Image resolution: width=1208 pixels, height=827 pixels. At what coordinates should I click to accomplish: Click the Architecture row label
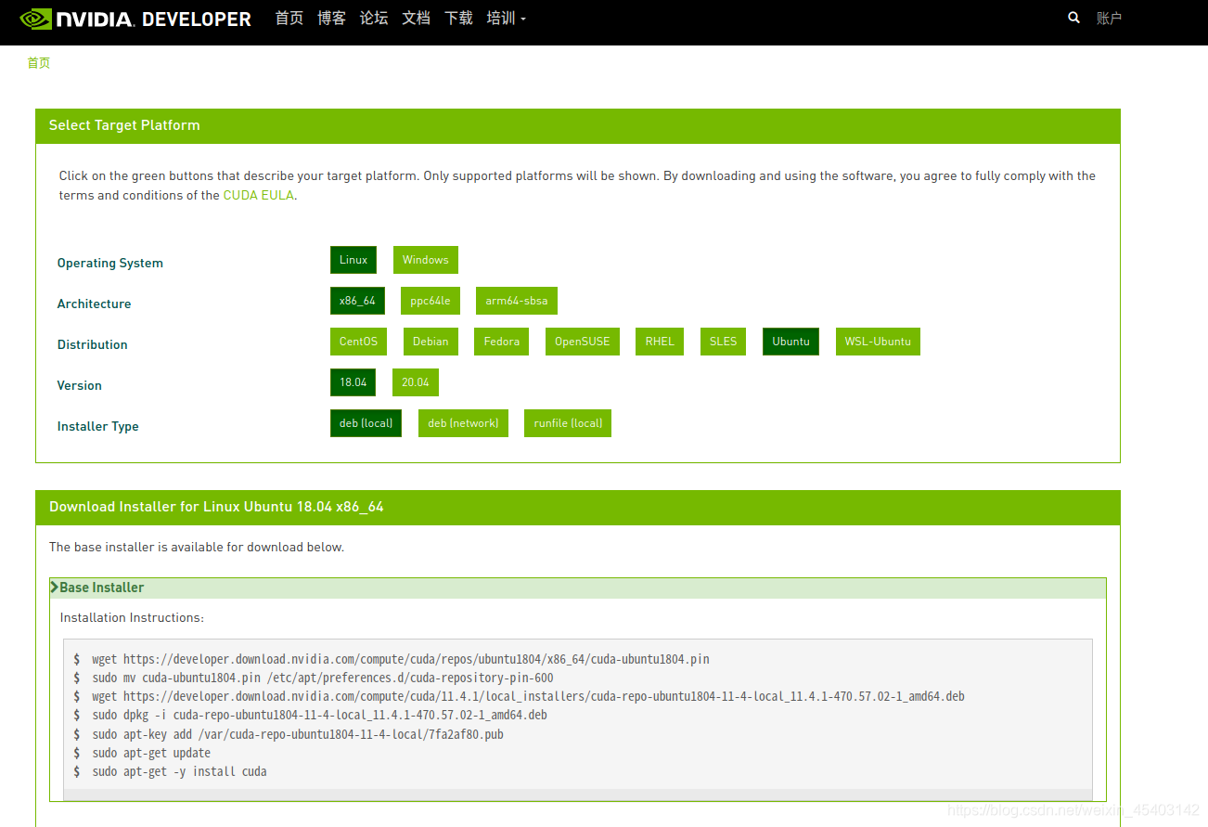pos(94,304)
